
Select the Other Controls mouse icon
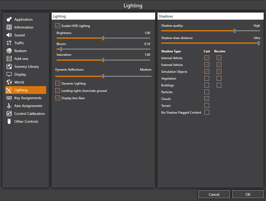pyautogui.click(x=9, y=121)
